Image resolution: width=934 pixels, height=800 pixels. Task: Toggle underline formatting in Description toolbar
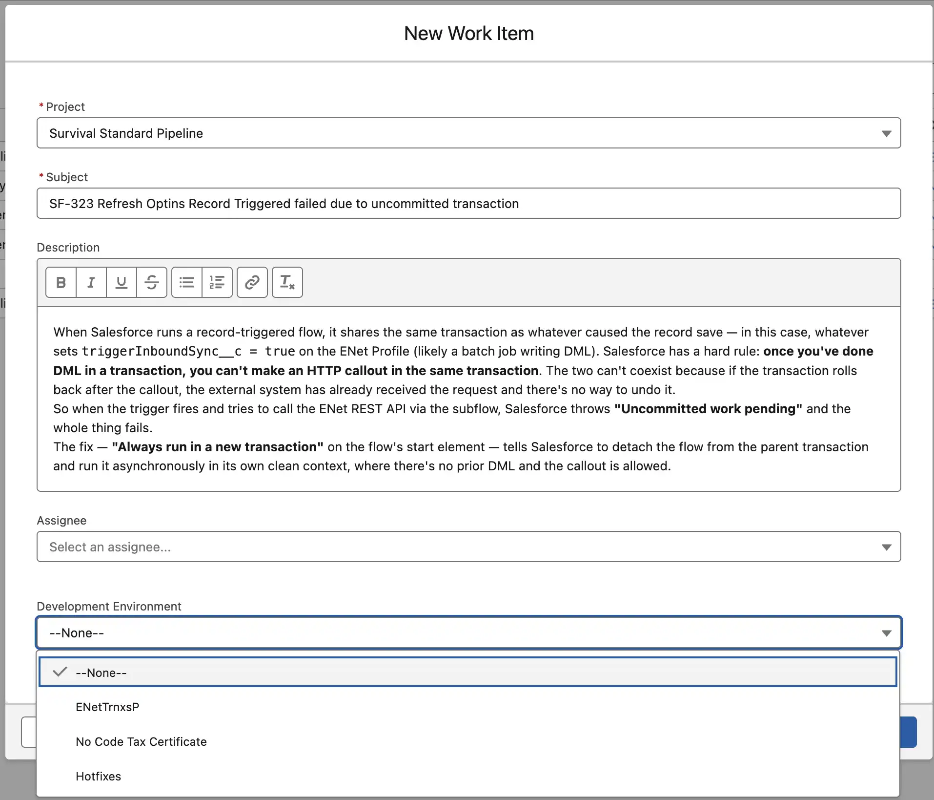122,282
